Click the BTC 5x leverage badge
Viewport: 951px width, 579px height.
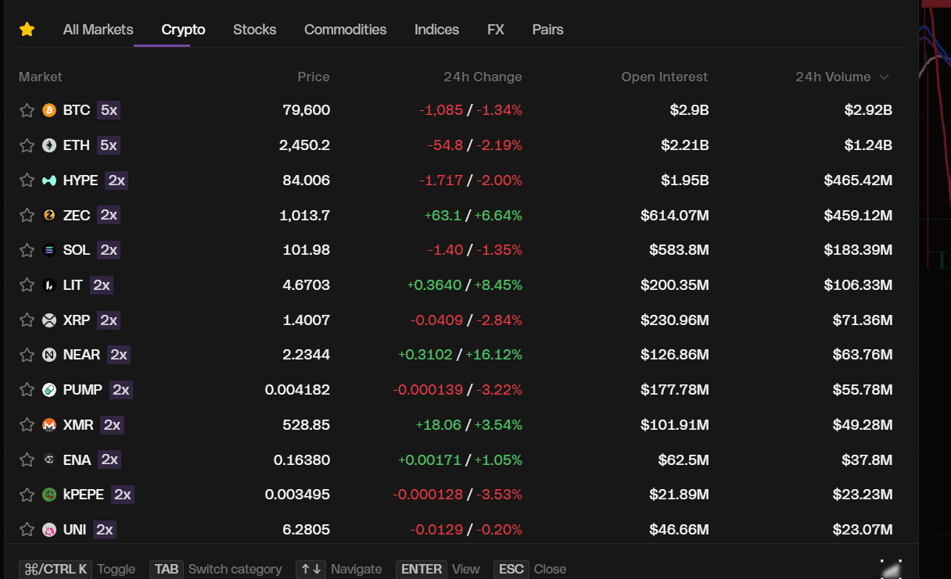coord(109,110)
